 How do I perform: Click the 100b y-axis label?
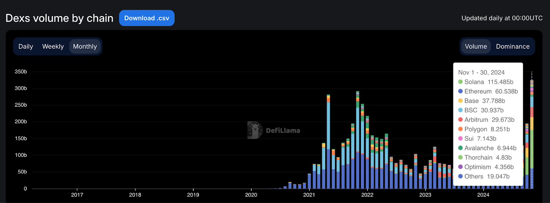coord(21,155)
